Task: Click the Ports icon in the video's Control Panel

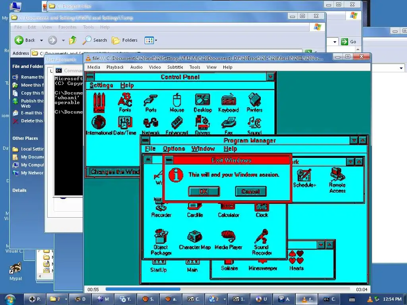Action: pyautogui.click(x=151, y=103)
